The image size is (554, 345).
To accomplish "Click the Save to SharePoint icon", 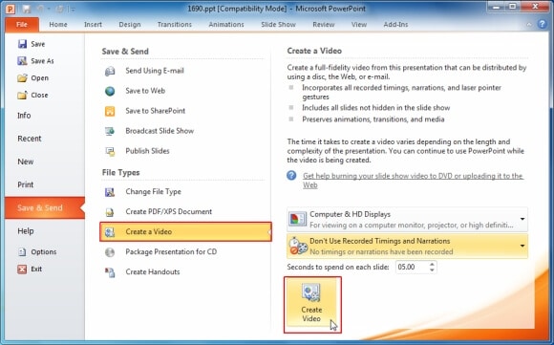I will click(110, 111).
